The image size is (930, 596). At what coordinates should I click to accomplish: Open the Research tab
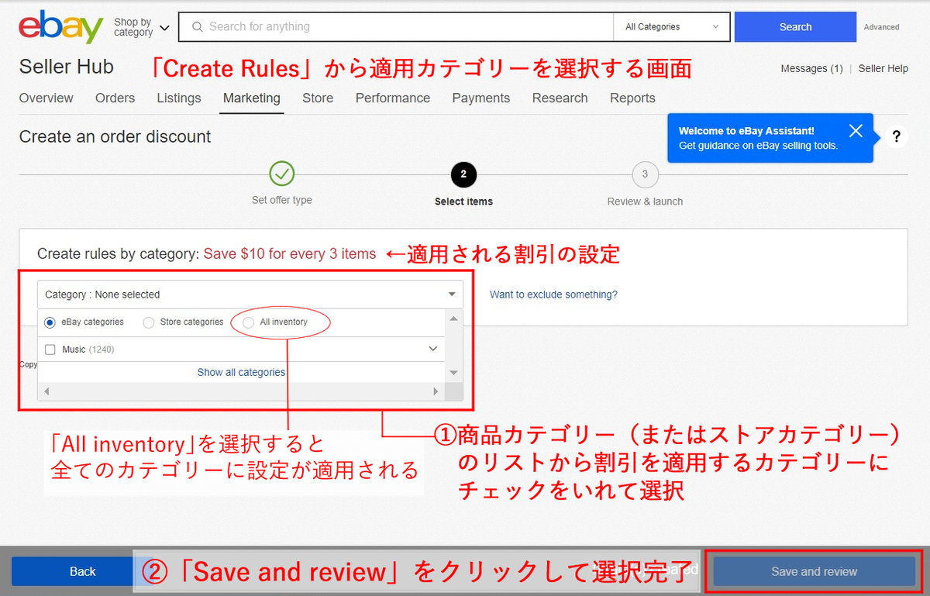[560, 98]
